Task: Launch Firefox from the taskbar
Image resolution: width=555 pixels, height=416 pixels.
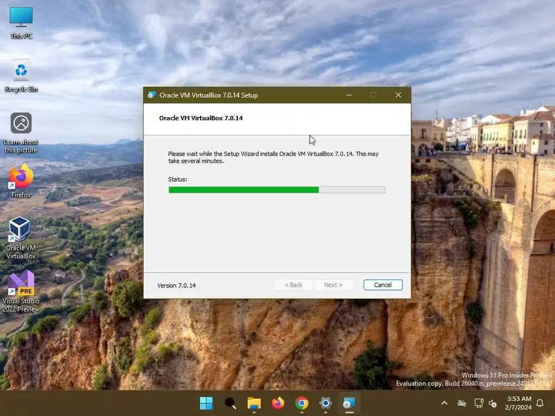Action: click(x=278, y=403)
